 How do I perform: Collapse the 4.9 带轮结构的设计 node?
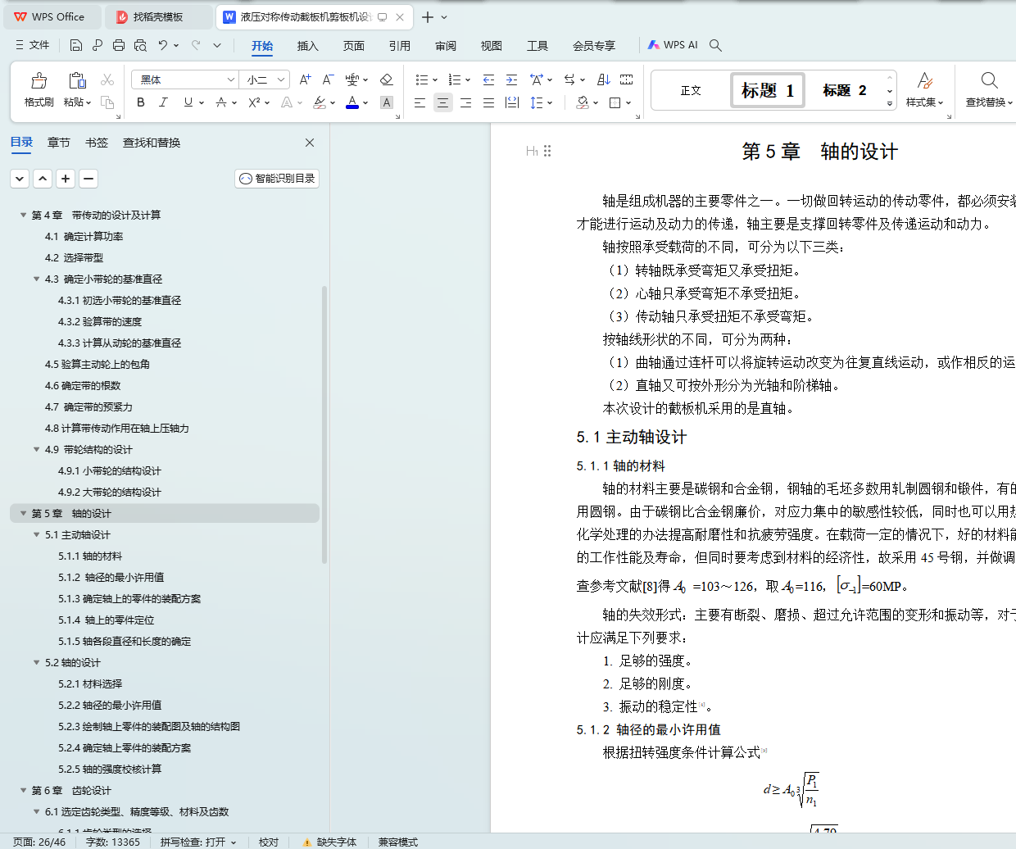(36, 449)
